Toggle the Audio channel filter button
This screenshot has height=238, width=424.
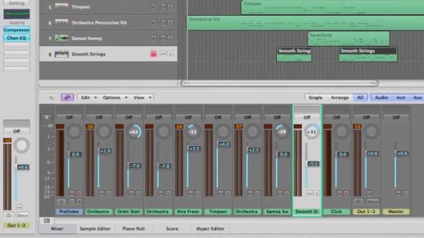coord(382,97)
